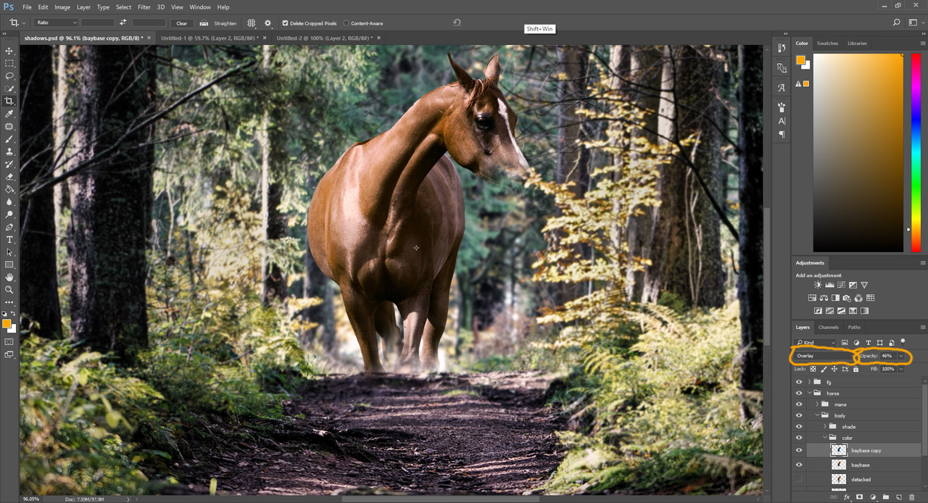The width and height of the screenshot is (928, 503).
Task: Expand the fg layer group
Action: tap(809, 382)
